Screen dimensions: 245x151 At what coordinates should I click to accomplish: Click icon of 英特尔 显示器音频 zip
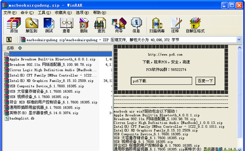pos(7,113)
